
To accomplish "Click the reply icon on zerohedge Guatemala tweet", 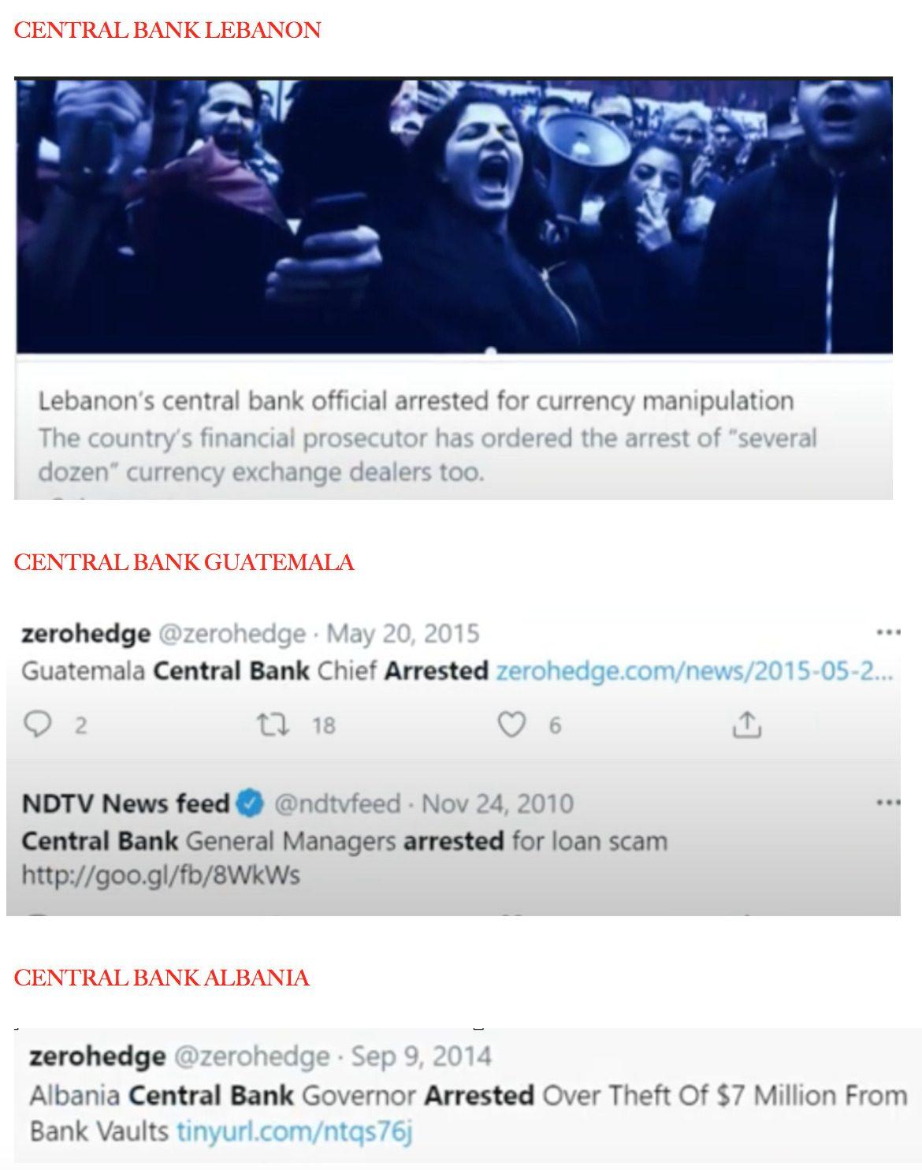I will [x=37, y=724].
